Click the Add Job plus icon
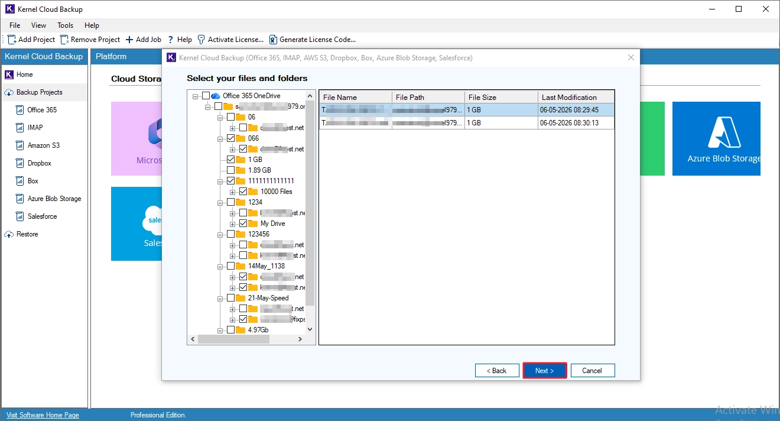The width and height of the screenshot is (780, 421). (x=129, y=40)
